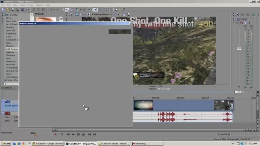Pause playback in the transport bar
This screenshot has width=260, height=146.
pyautogui.click(x=78, y=134)
